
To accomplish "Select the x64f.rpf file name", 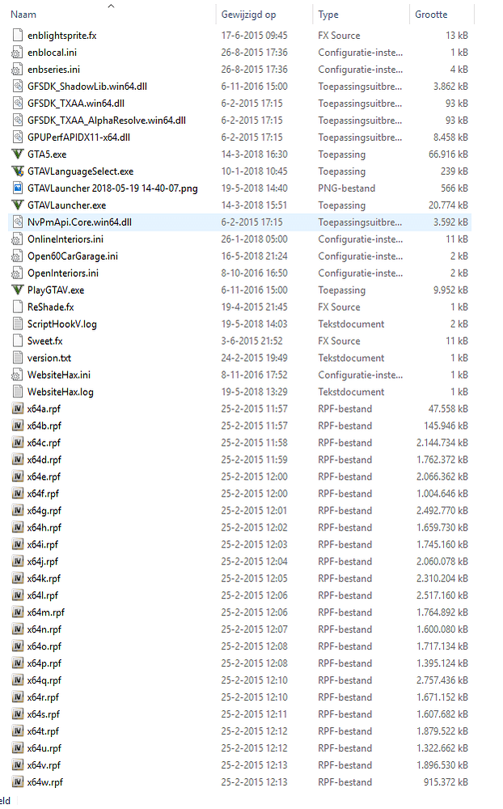I will [43, 493].
